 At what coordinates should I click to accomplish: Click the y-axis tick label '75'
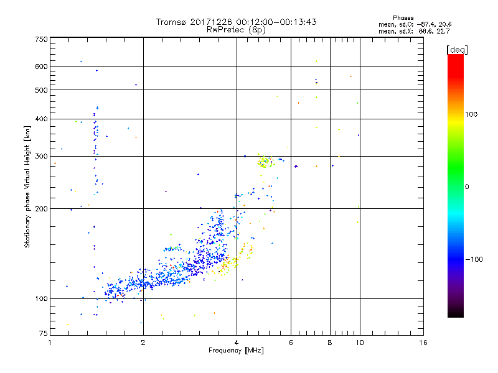click(44, 333)
